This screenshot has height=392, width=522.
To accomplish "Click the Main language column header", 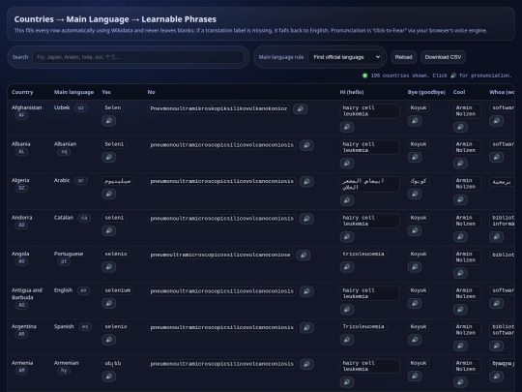I will 73,92.
